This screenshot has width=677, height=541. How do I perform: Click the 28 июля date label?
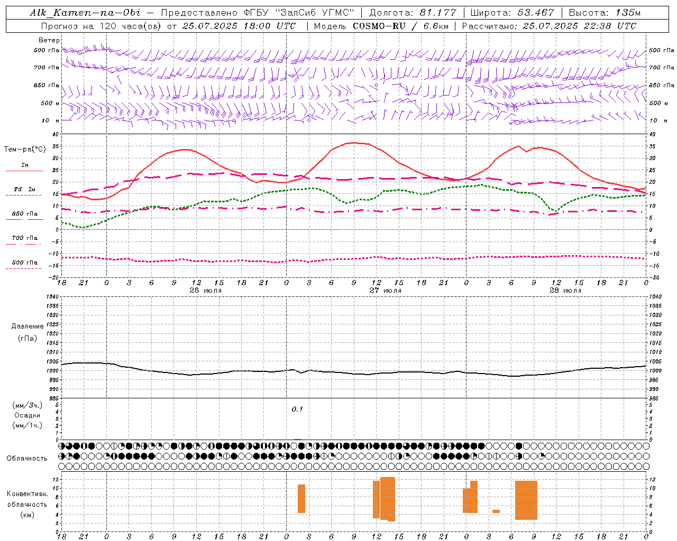point(565,291)
